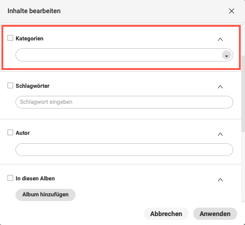Collapse the In diesen Alben chevron
Image resolution: width=245 pixels, height=225 pixels.
220,179
